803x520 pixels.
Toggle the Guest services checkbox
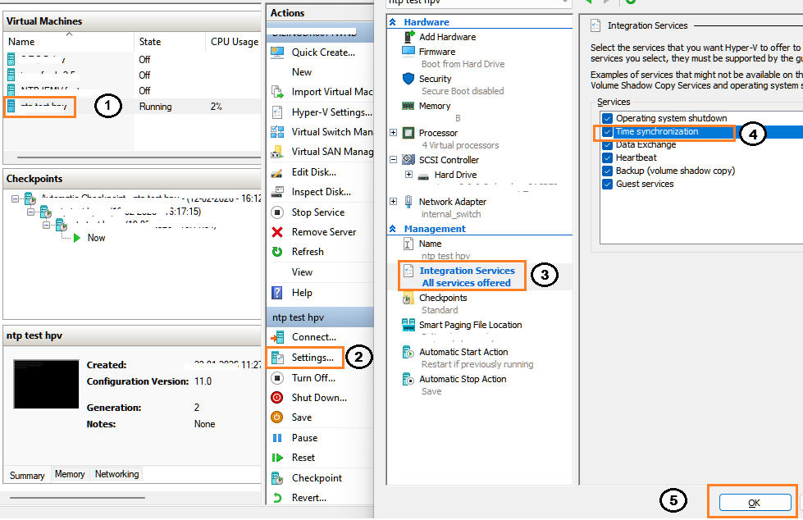(607, 185)
